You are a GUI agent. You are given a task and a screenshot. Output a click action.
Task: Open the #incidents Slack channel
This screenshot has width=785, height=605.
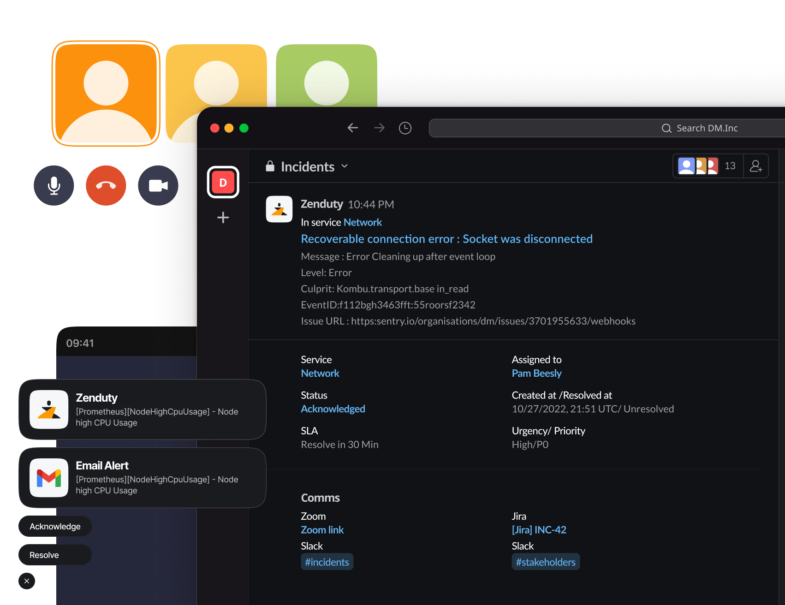pyautogui.click(x=327, y=562)
